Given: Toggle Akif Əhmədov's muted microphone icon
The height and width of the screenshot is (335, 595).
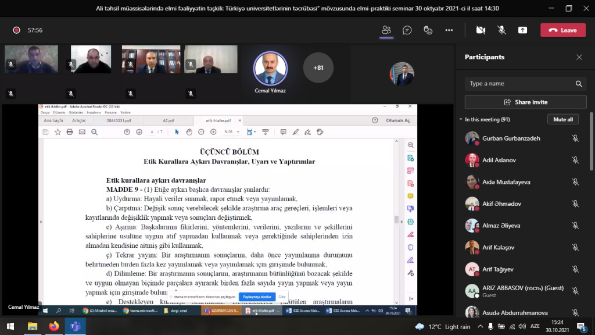Looking at the screenshot, I should 575,204.
